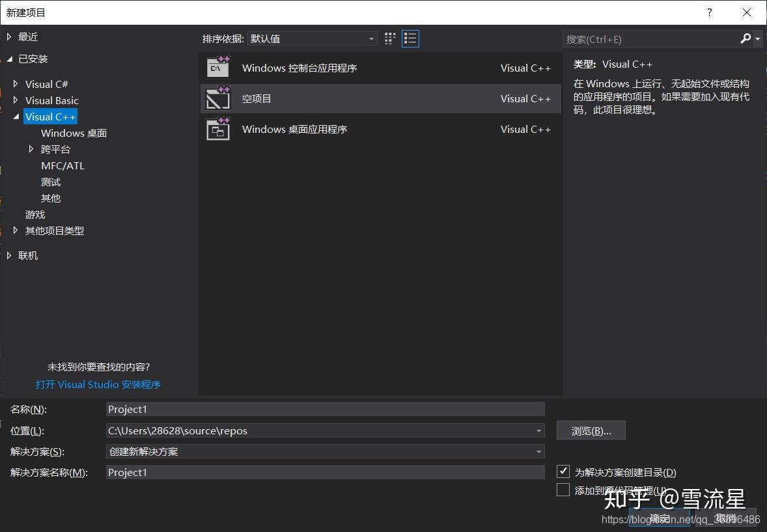Click the 确定 button
The image size is (767, 532).
point(660,518)
